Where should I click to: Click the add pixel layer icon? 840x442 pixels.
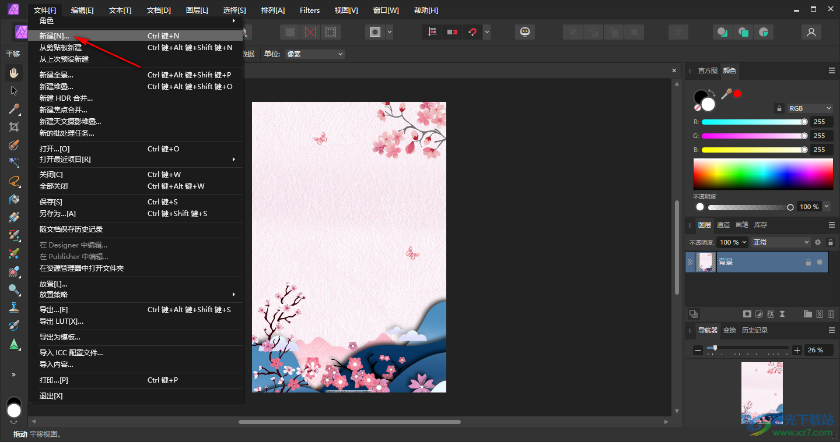[820, 314]
